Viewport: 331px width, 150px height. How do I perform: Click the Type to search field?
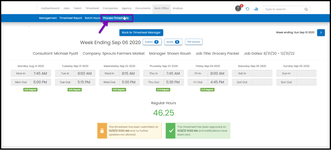click(x=283, y=10)
